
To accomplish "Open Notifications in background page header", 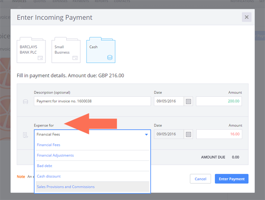I will (242, 1).
